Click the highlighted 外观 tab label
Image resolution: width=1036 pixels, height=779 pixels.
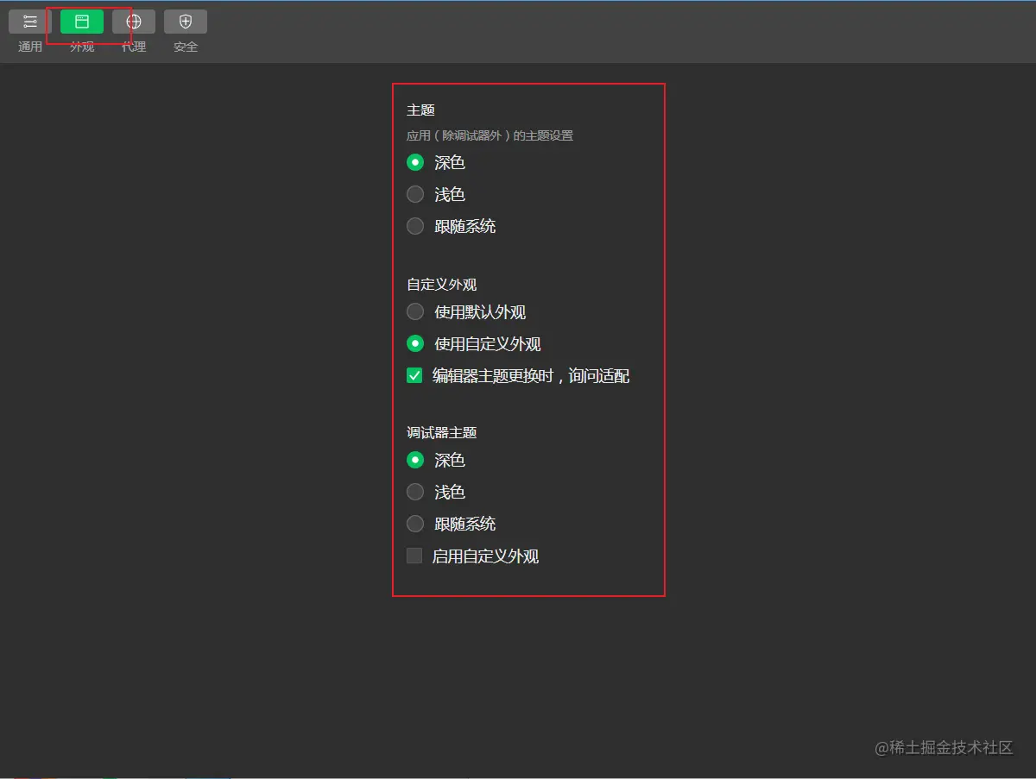click(x=82, y=47)
